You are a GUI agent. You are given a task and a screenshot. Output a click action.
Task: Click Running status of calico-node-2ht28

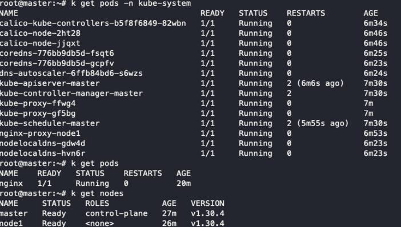(x=255, y=33)
